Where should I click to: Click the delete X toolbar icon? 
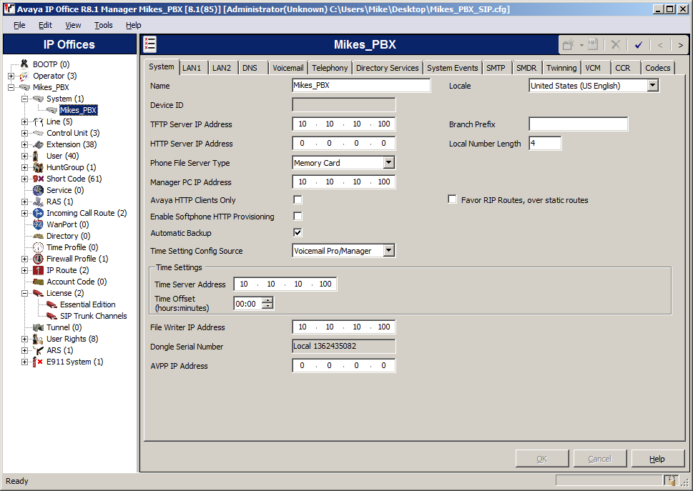pos(616,44)
